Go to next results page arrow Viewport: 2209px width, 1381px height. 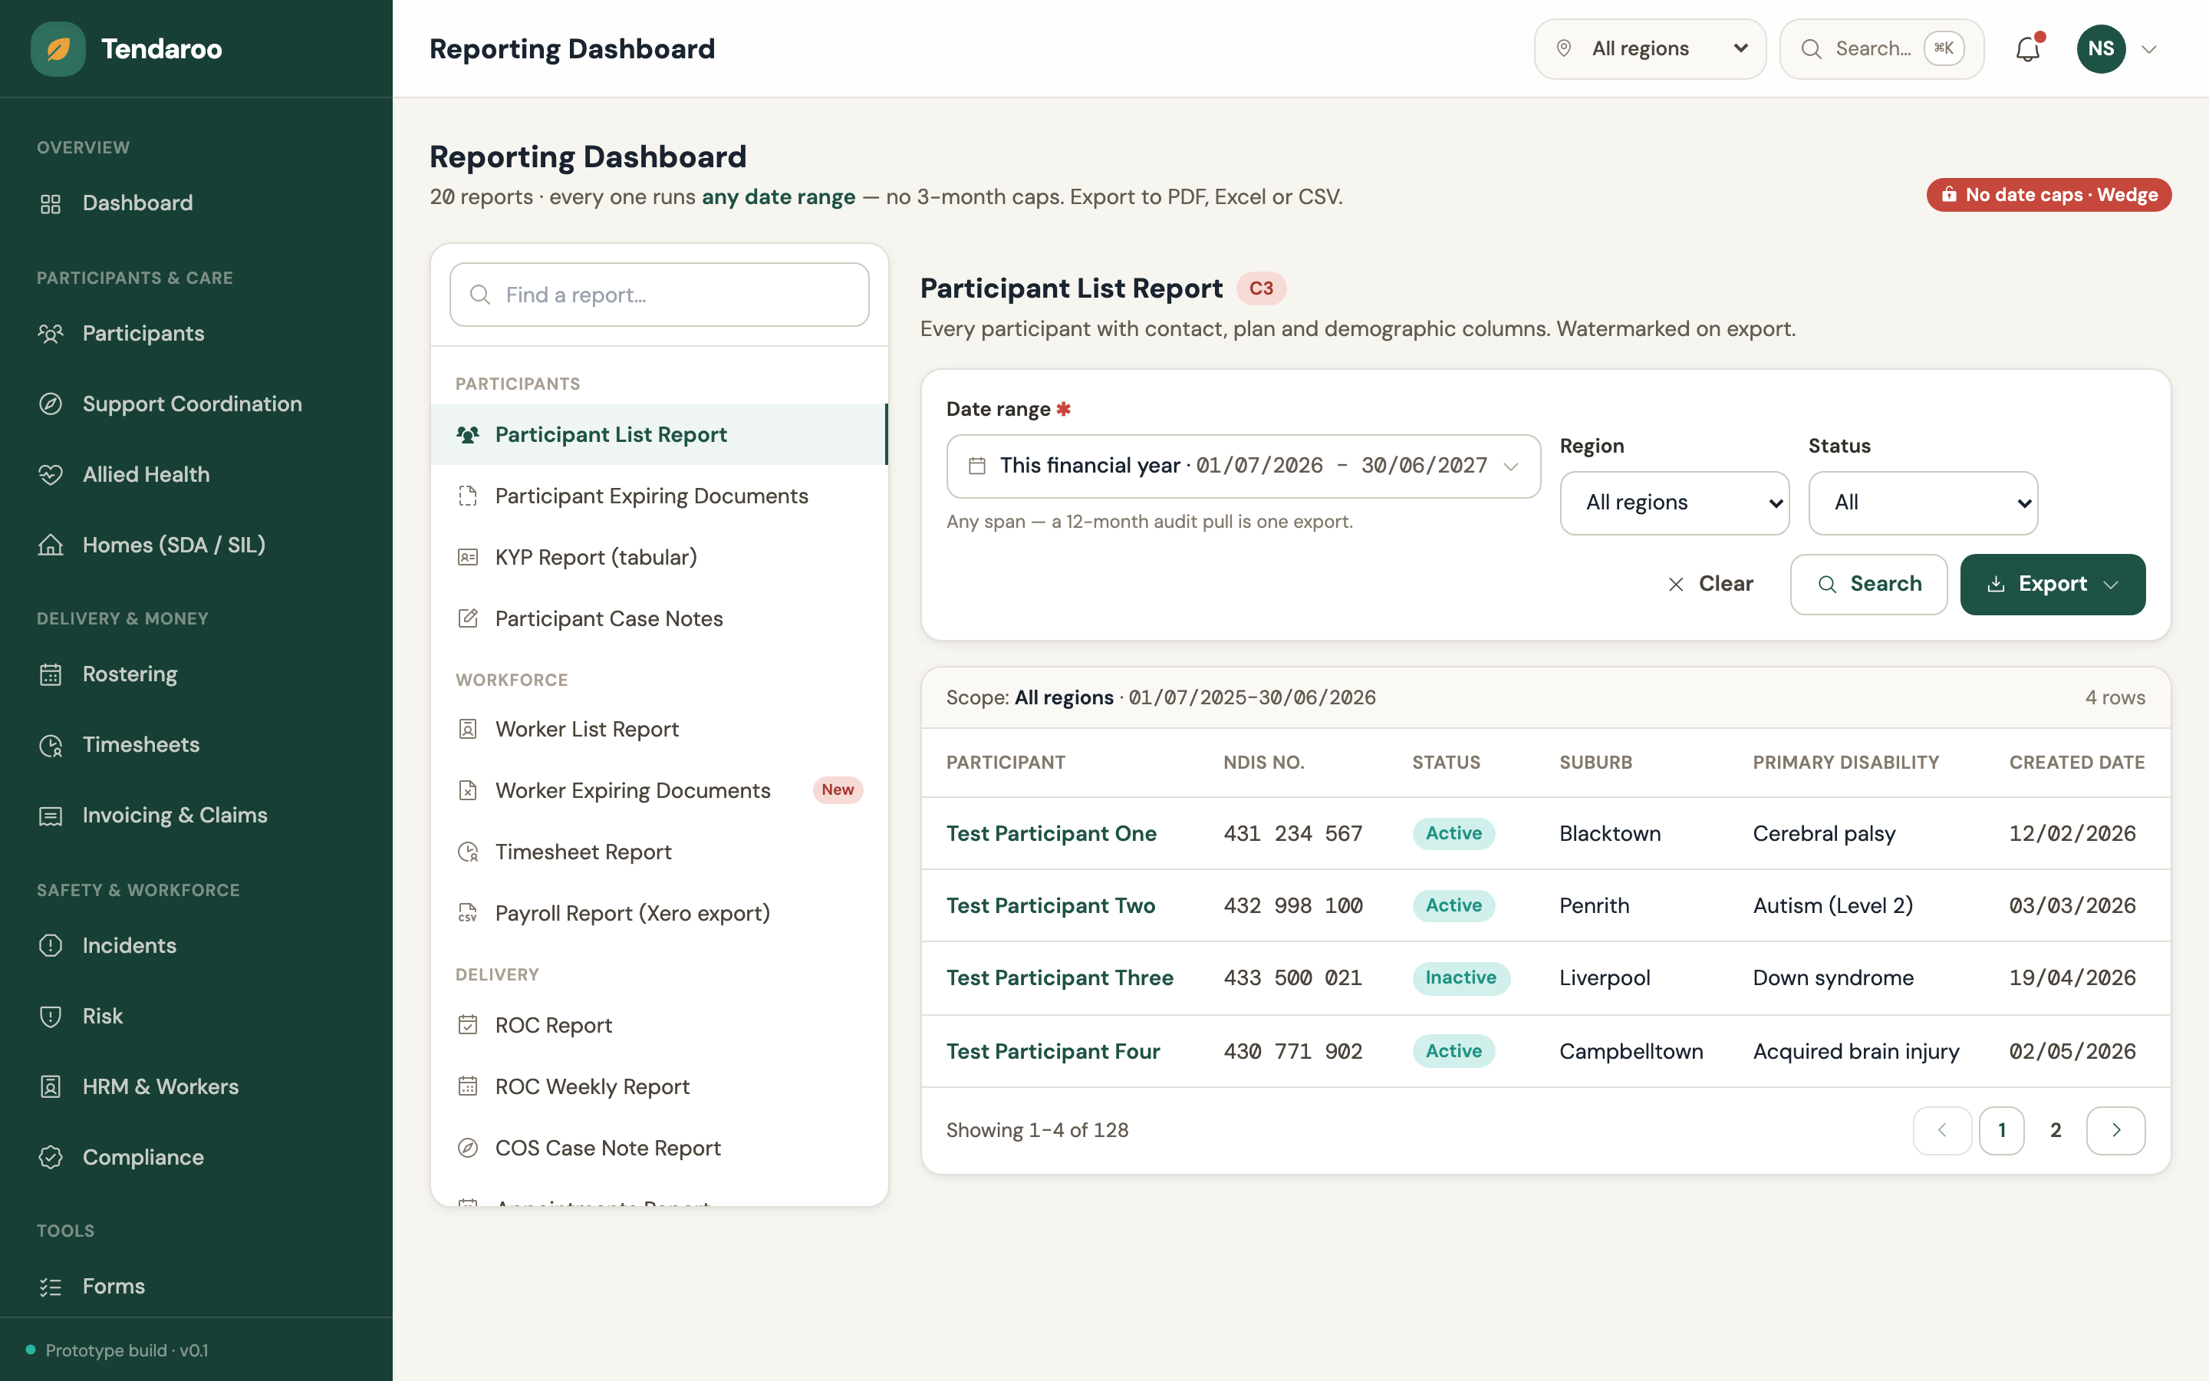(x=2116, y=1131)
